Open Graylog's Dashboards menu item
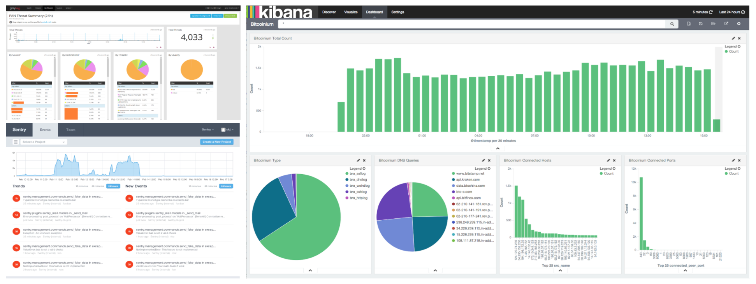Screen dimensions: 756x284 coord(49,8)
